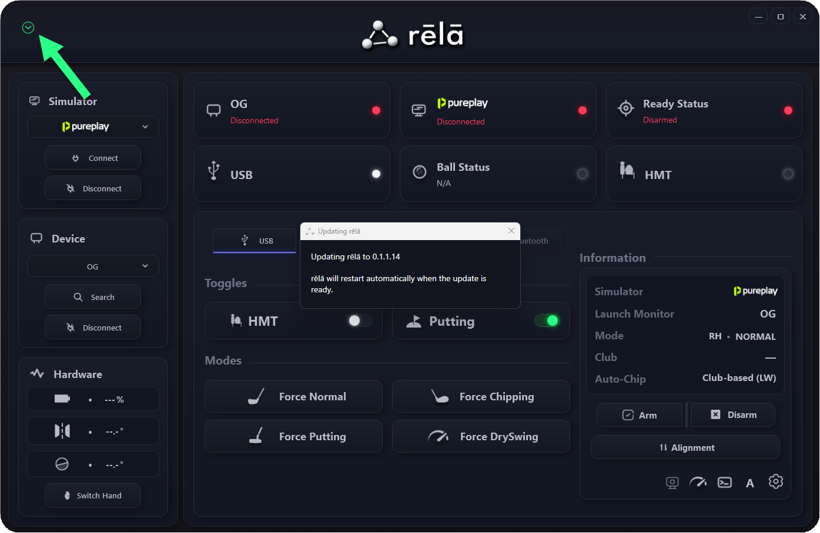Screen dimensions: 820x533
Task: Turn off the Putting toggle
Action: [x=547, y=321]
